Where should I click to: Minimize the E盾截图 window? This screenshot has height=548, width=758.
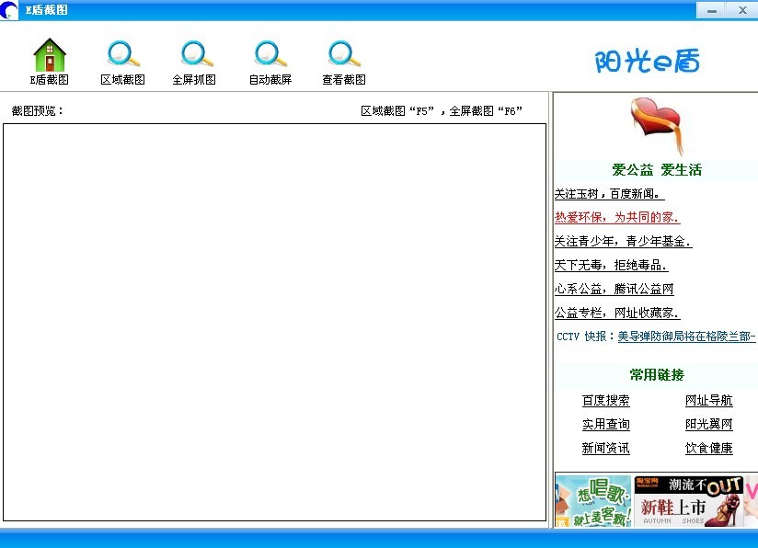[712, 10]
